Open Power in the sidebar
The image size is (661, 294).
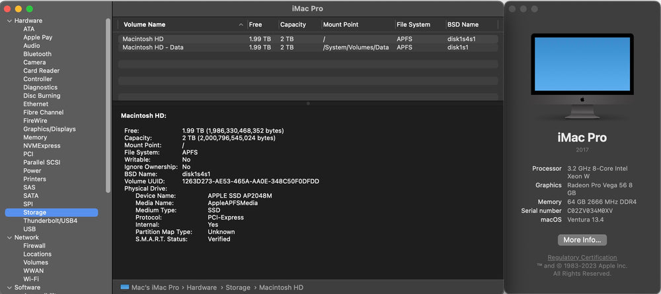(x=32, y=171)
